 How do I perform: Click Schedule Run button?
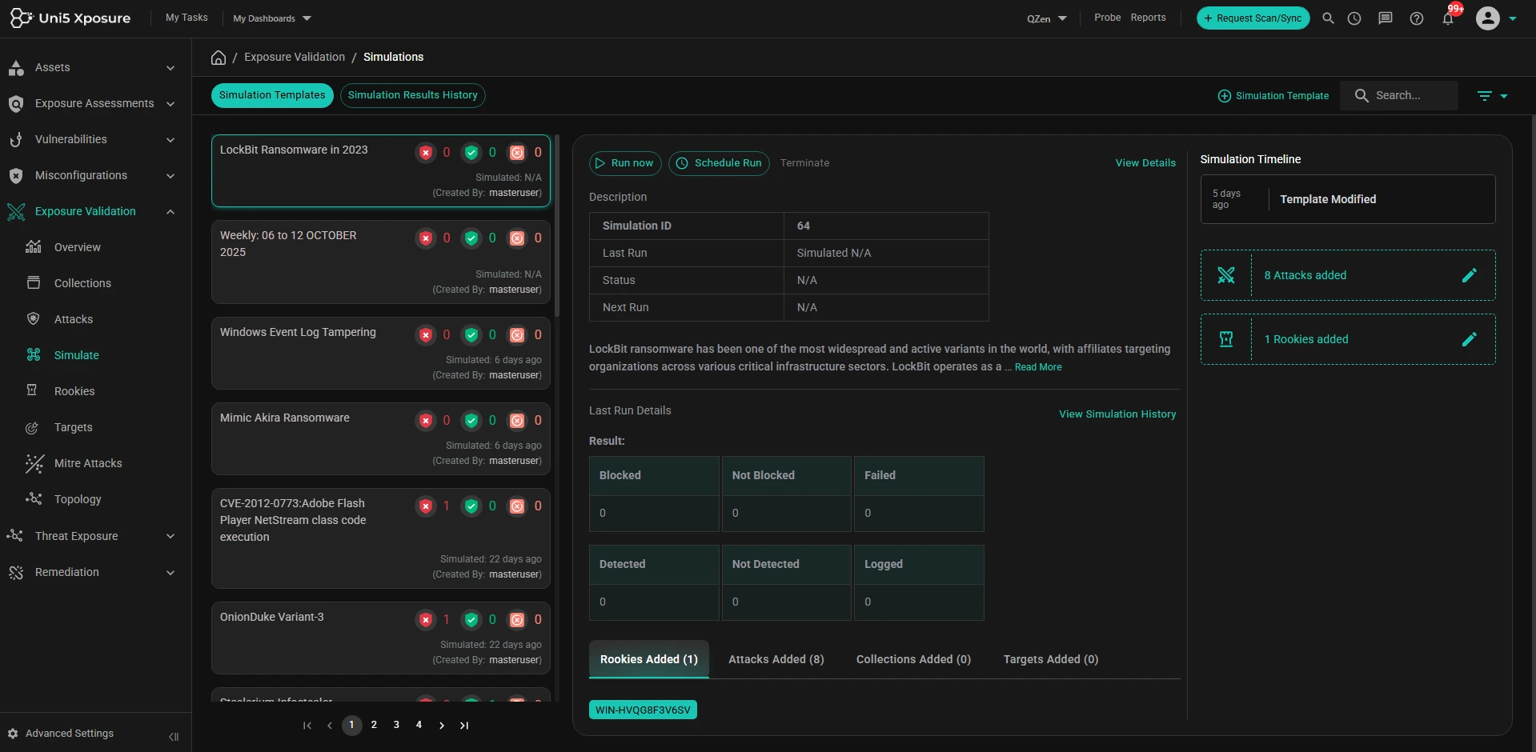pos(719,163)
